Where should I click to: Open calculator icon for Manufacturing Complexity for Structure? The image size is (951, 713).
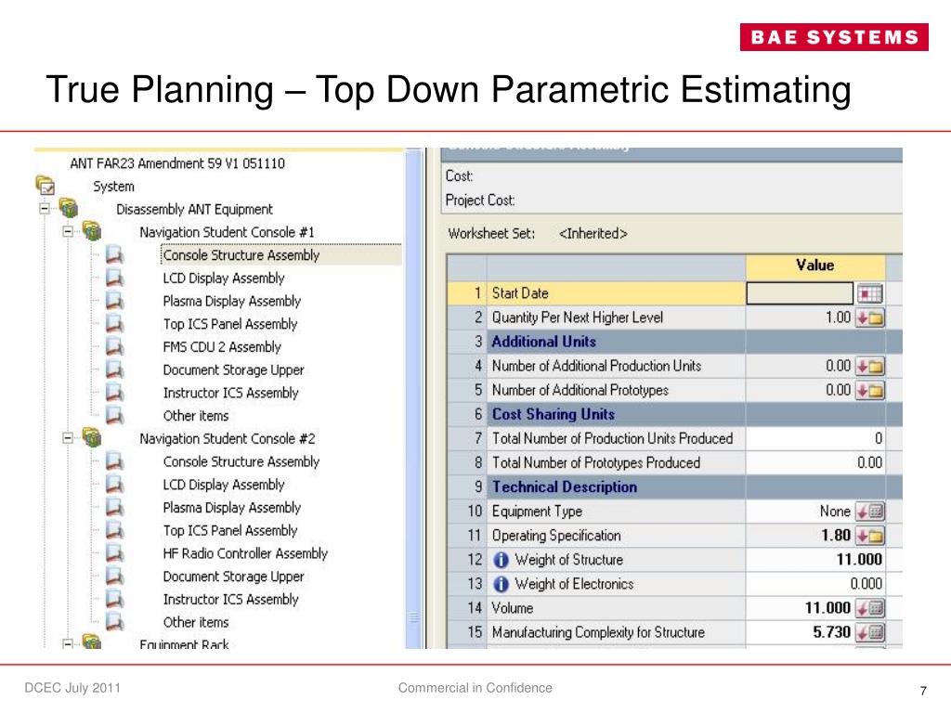click(x=869, y=632)
